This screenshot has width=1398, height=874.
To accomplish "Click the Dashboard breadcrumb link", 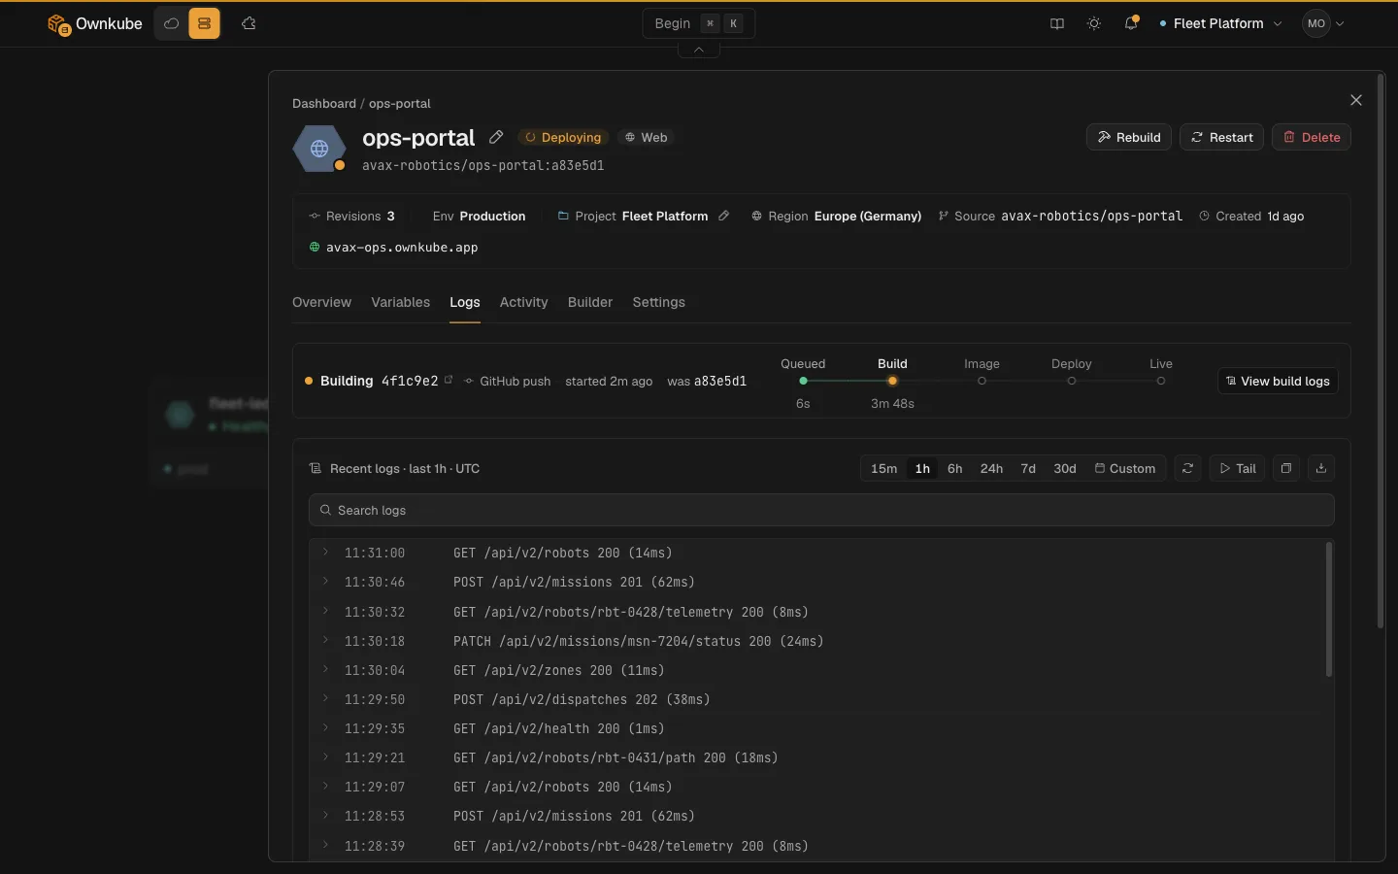I will [324, 103].
